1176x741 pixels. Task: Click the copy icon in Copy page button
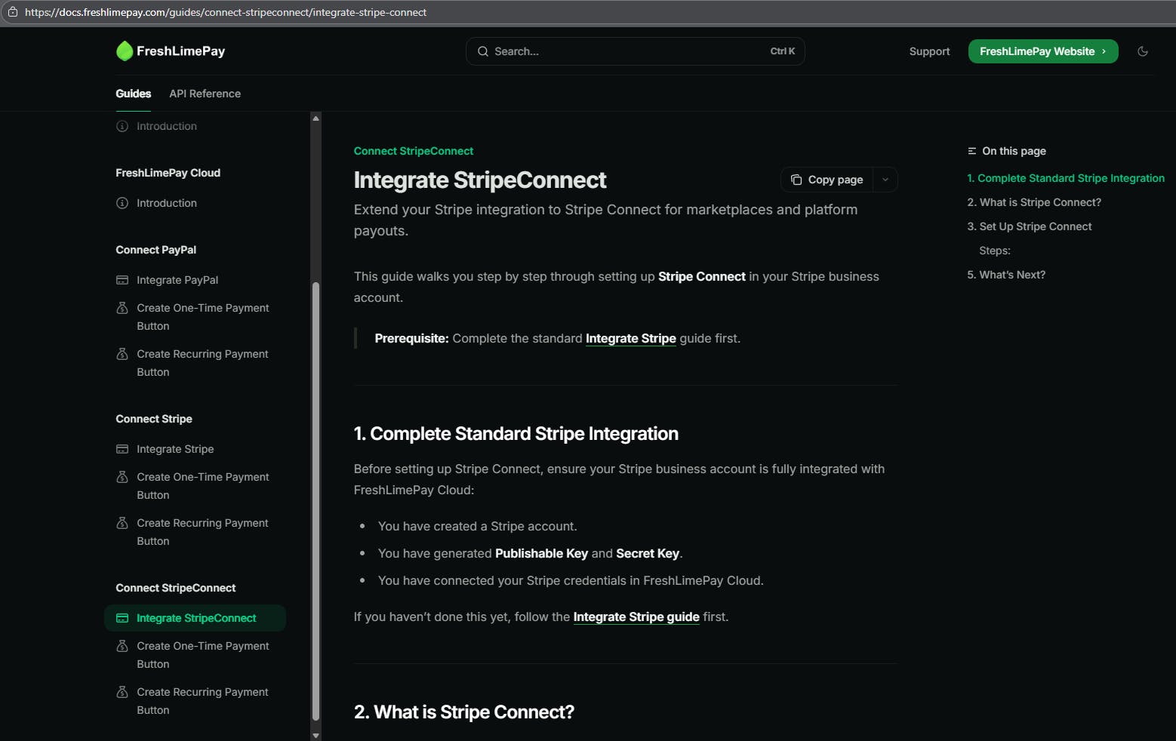coord(796,180)
